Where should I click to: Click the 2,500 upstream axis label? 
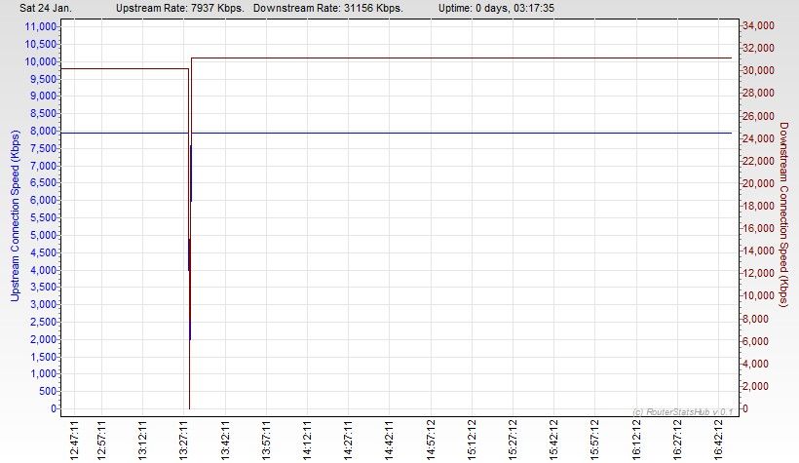pyautogui.click(x=42, y=322)
